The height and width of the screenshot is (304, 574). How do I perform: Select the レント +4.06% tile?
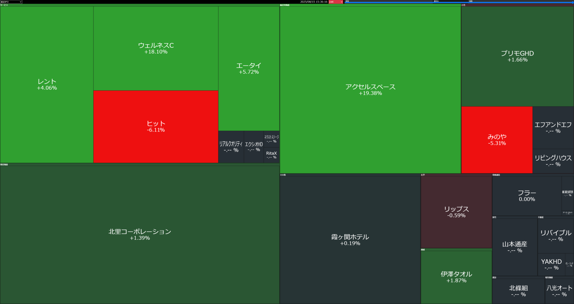tap(47, 85)
